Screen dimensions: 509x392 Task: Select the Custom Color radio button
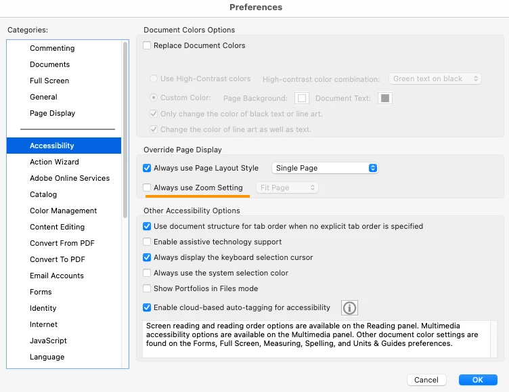(154, 97)
